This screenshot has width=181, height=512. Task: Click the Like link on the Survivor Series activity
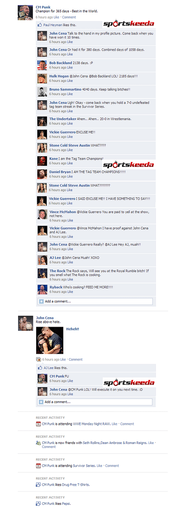point(99,466)
